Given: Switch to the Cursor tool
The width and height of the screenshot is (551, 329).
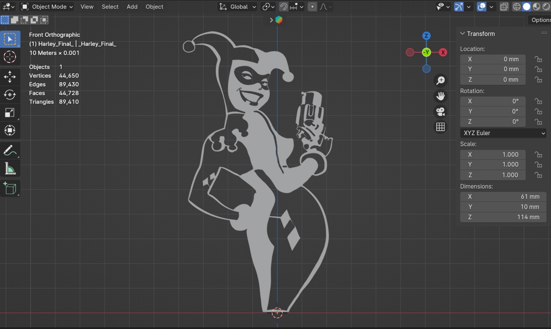Looking at the screenshot, I should pos(10,57).
